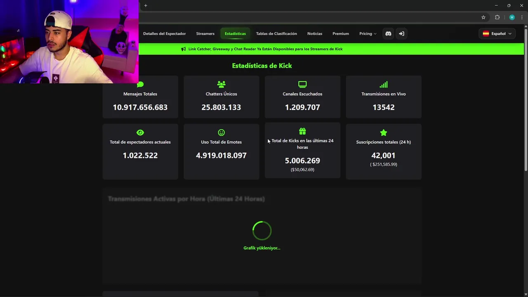Restore down the browser window

pyautogui.click(x=509, y=5)
